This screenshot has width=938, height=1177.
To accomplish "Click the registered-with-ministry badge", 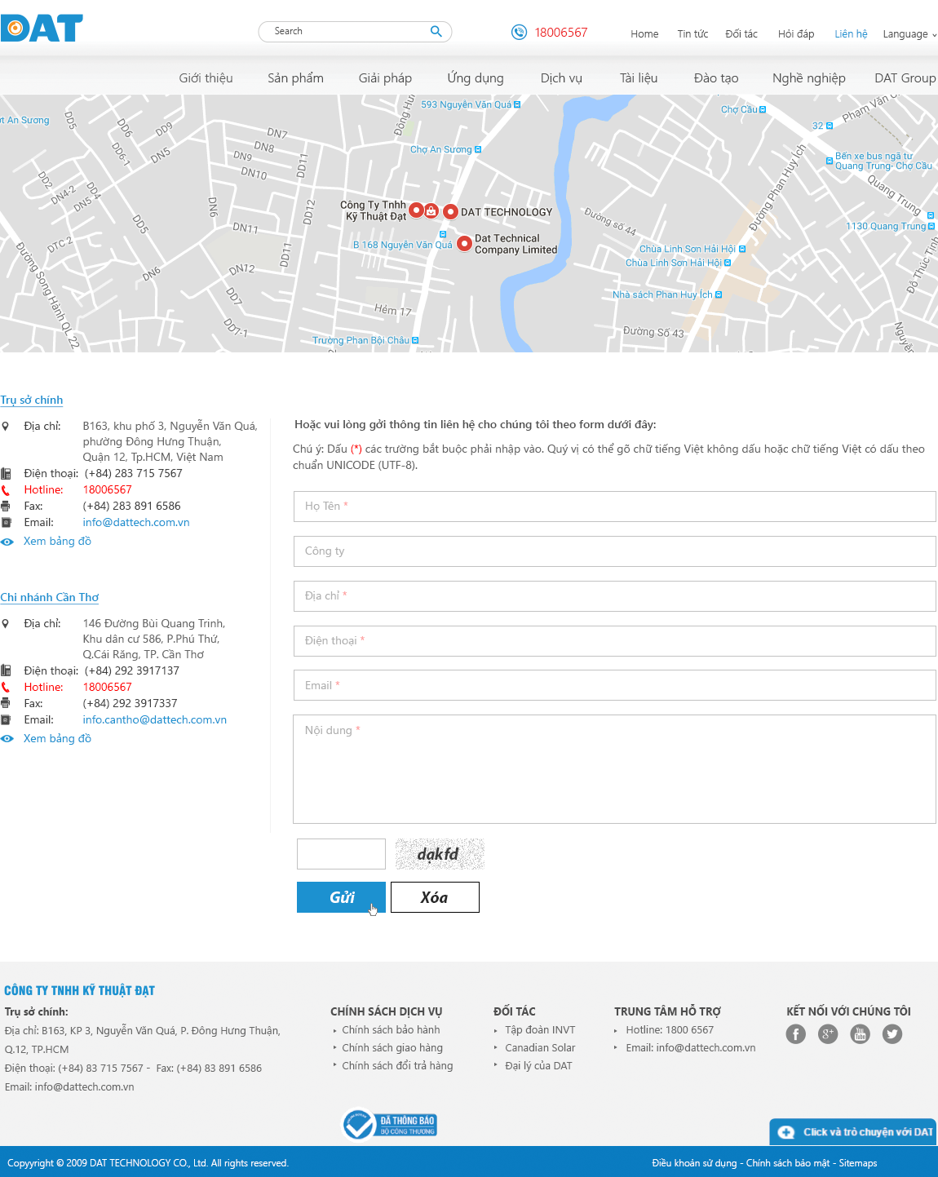I will (x=390, y=1125).
